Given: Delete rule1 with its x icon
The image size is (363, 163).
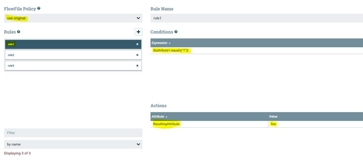Looking at the screenshot, I should (x=137, y=44).
